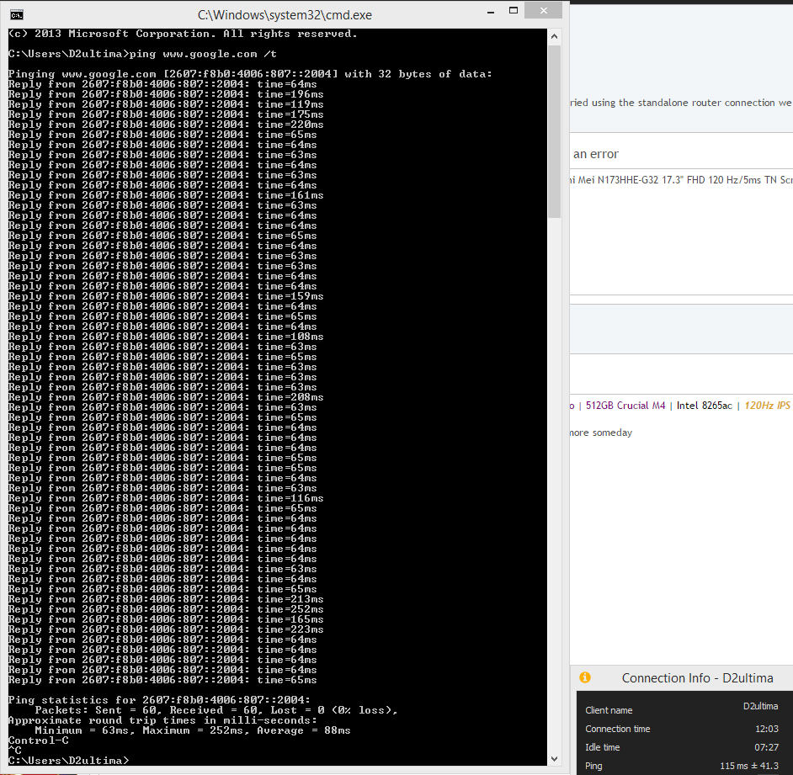Click the '512GB Crucial M4' signature text
The width and height of the screenshot is (793, 775).
coord(625,406)
